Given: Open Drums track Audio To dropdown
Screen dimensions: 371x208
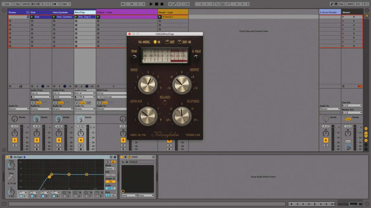Looking at the screenshot, I should click(19, 109).
